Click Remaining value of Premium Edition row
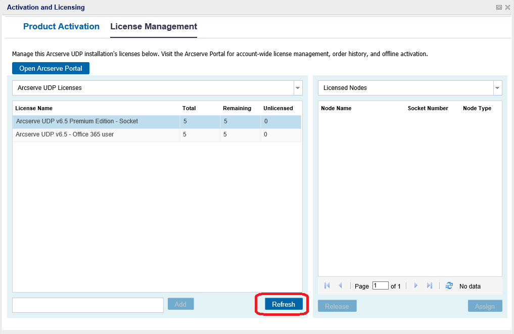This screenshot has height=334, width=514. pos(225,121)
